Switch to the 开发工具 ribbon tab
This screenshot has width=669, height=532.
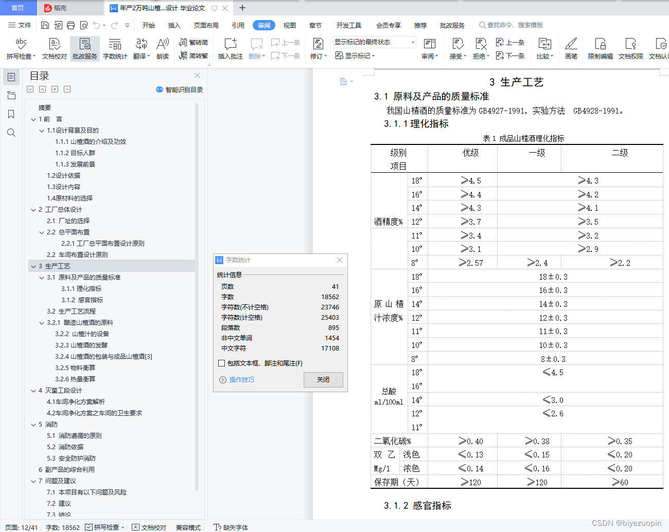(349, 25)
